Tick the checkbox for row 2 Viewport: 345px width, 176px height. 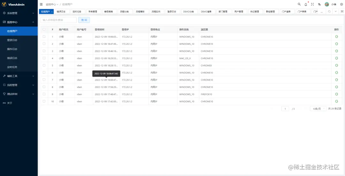coord(44,44)
